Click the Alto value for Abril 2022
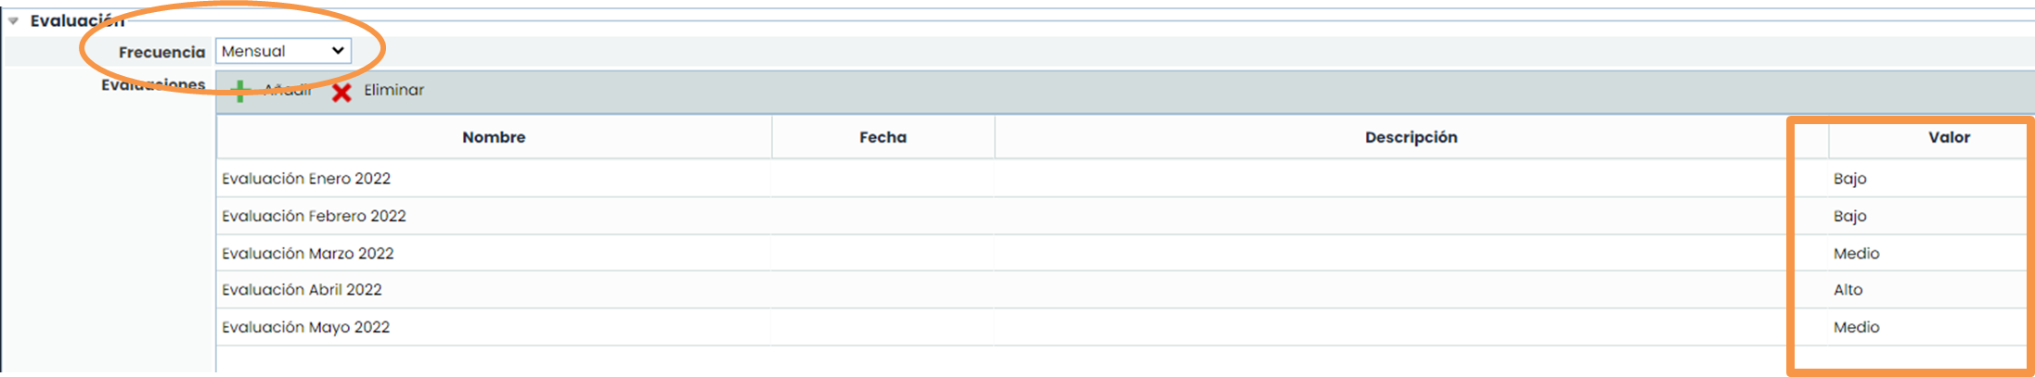Image resolution: width=2035 pixels, height=377 pixels. click(x=1848, y=290)
